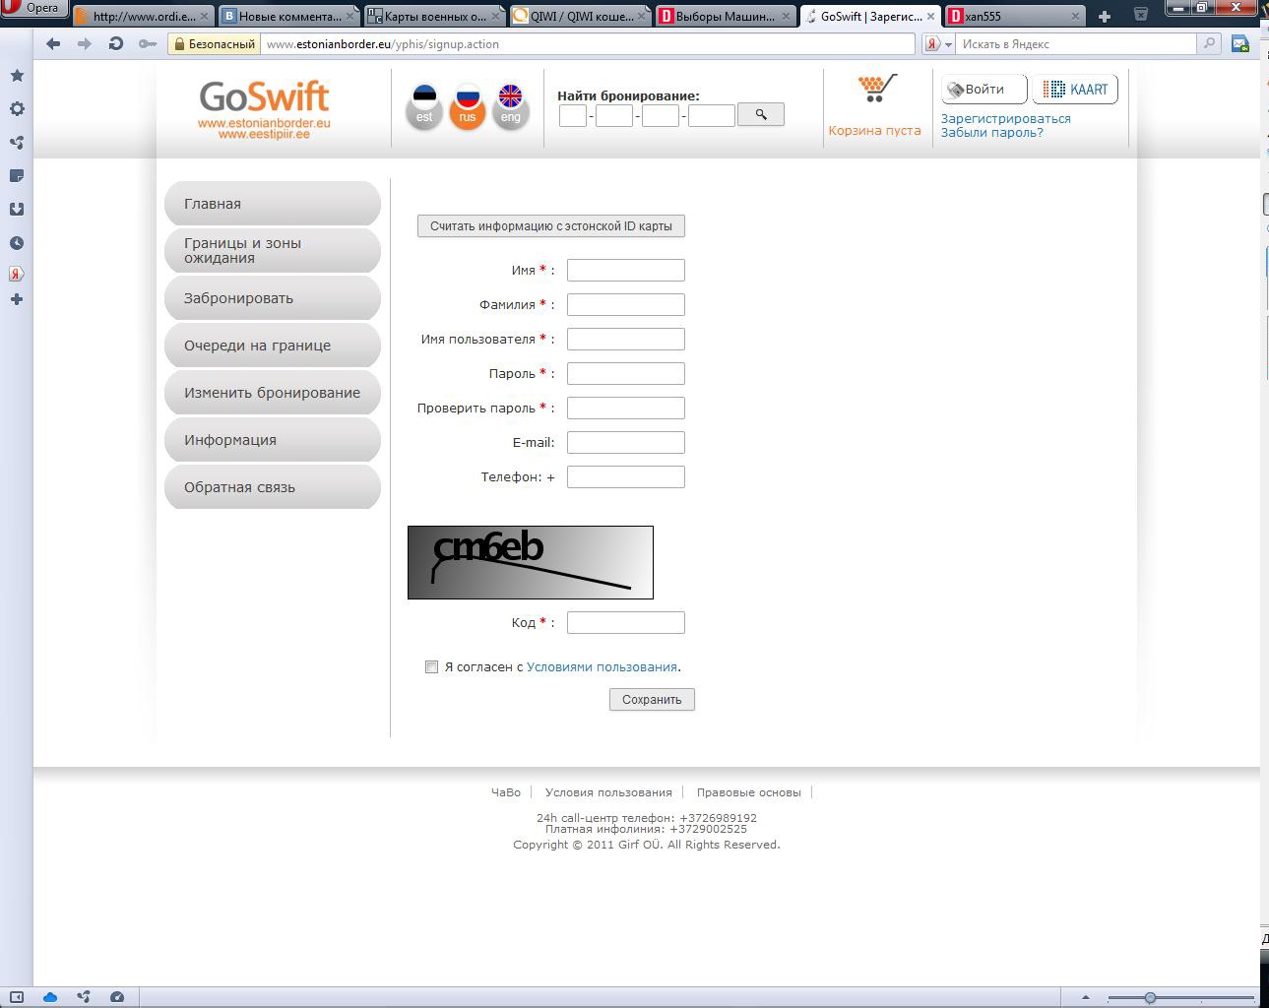Open the Правовые основы footer link
Viewport: 1269px width, 1008px height.
click(749, 792)
